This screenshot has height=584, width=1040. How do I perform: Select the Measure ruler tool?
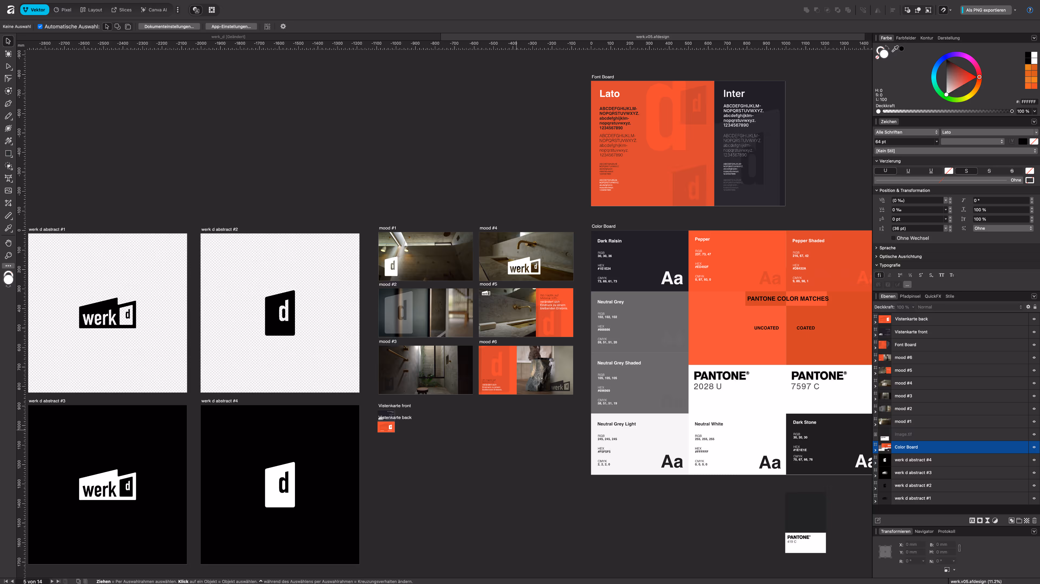tap(8, 216)
